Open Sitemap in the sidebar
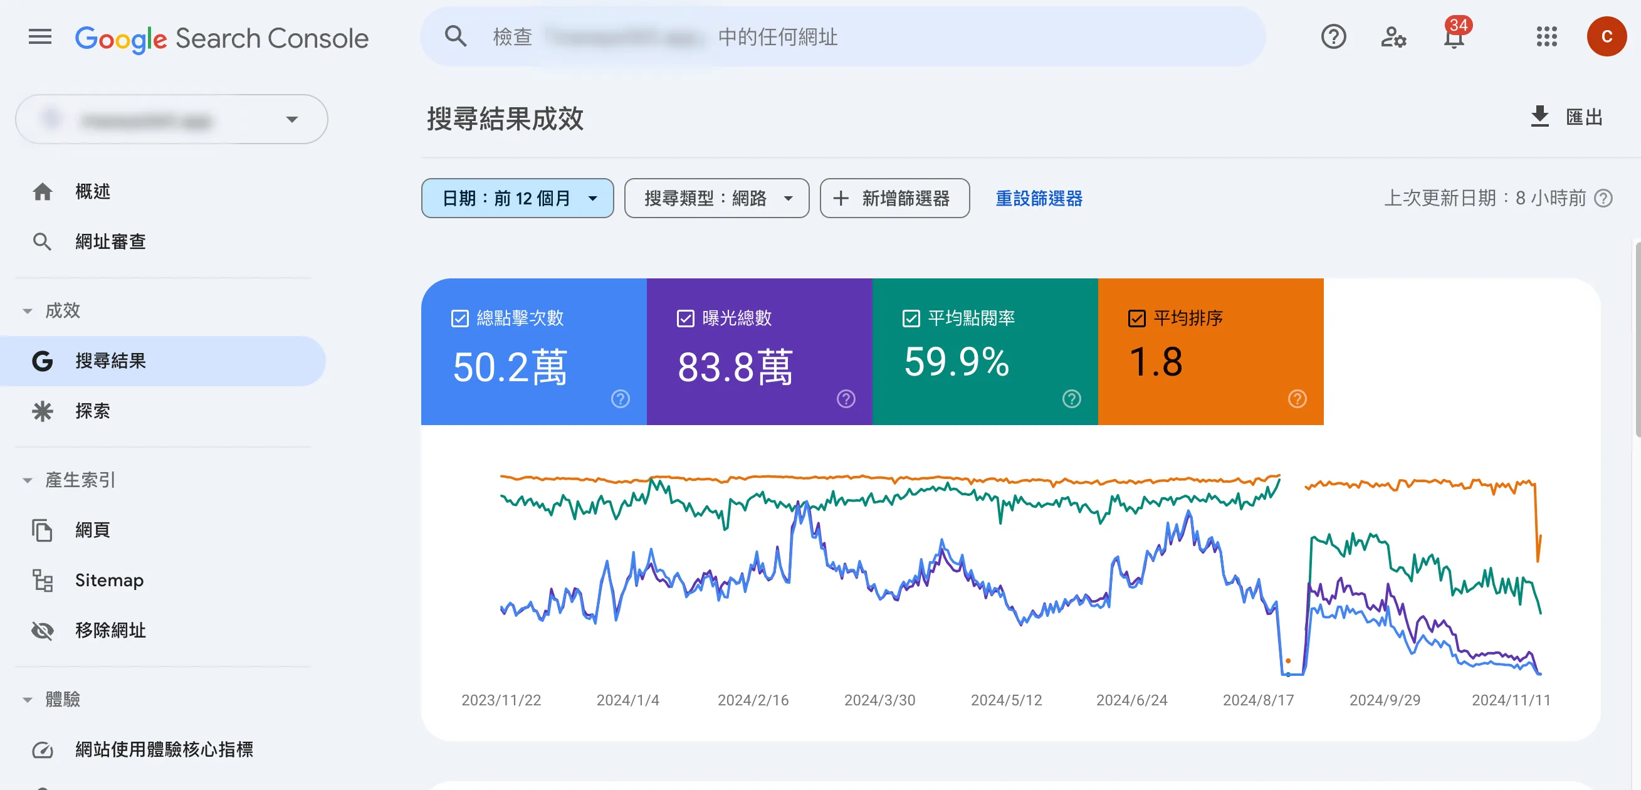Image resolution: width=1641 pixels, height=790 pixels. tap(109, 580)
